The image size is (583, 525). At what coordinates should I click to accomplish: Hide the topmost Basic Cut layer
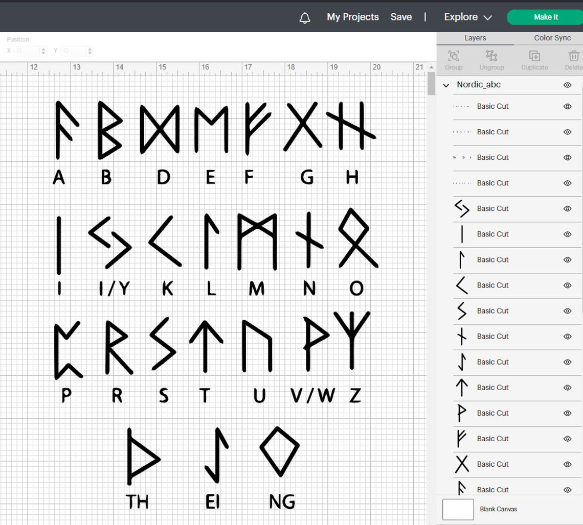[567, 106]
